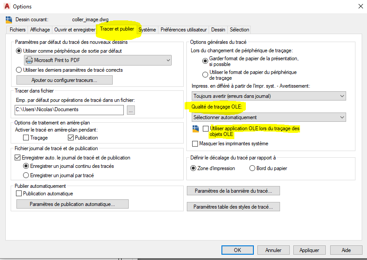Select Bord du papier radio button
The width and height of the screenshot is (367, 260).
click(x=252, y=168)
